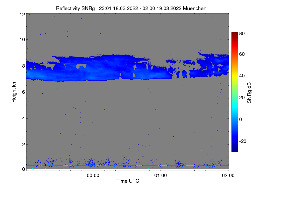
Task: Click the colorbar value 0
Action: [241, 120]
